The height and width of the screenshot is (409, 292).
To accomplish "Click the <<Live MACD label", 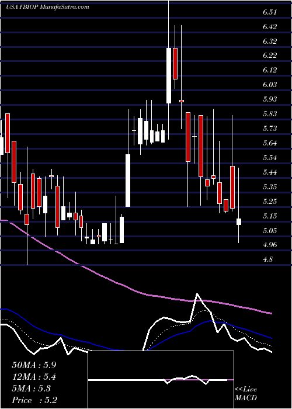I will pos(246,394).
